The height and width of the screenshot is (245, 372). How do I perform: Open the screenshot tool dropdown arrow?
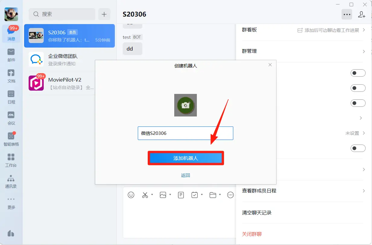coord(152,195)
